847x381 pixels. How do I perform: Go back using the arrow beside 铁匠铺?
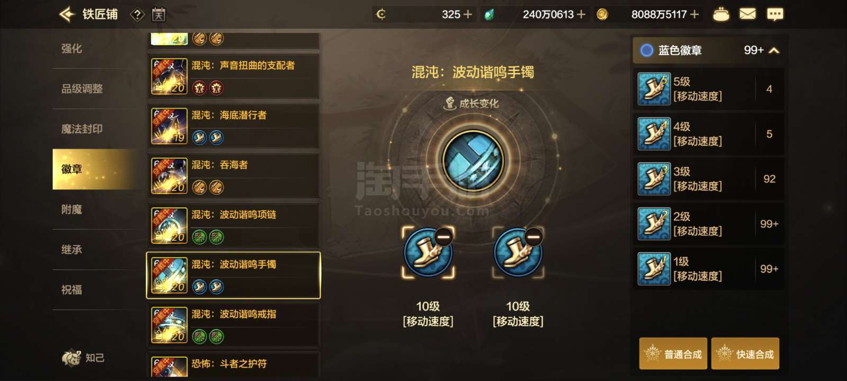coord(67,14)
